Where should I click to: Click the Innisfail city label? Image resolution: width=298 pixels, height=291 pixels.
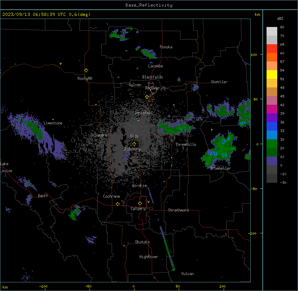click(x=144, y=113)
